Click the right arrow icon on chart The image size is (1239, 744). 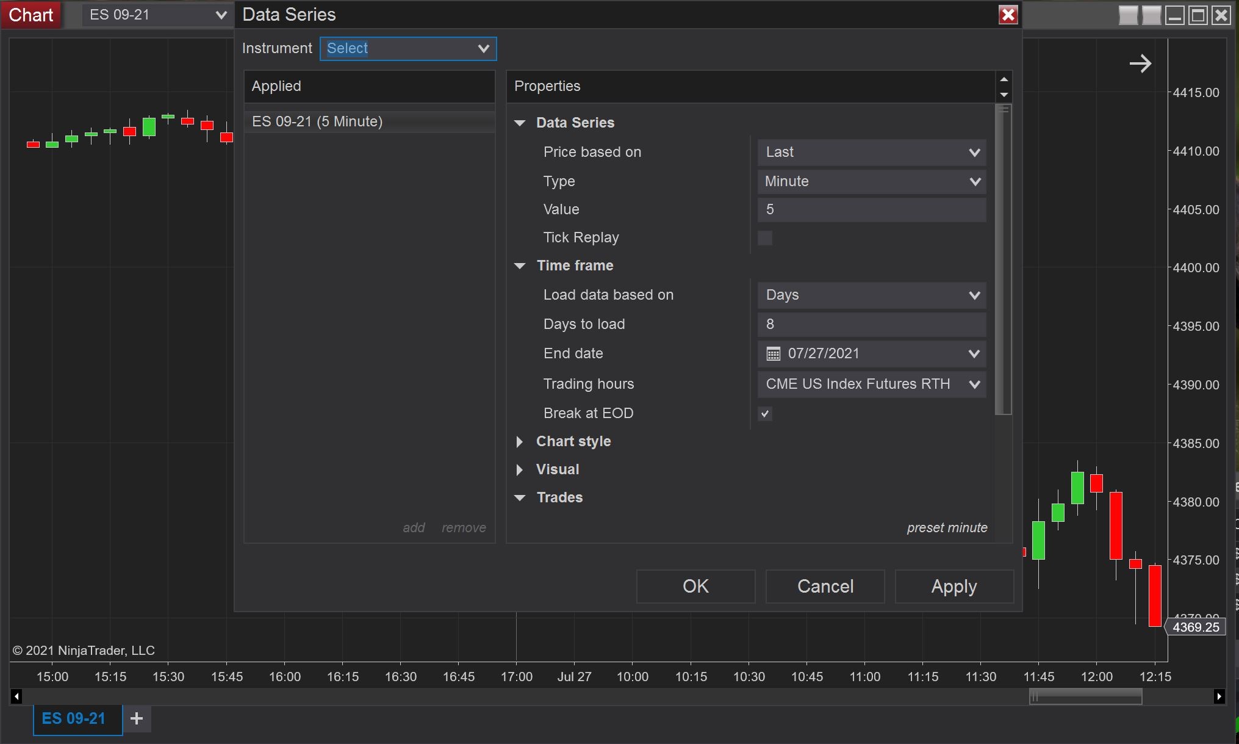1140,63
